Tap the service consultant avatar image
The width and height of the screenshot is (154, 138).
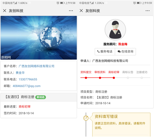pyautogui.click(x=115, y=30)
